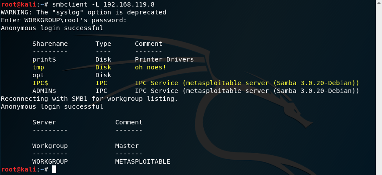
Task: Click the terminal cursor at the bottom prompt
Action: 54,169
